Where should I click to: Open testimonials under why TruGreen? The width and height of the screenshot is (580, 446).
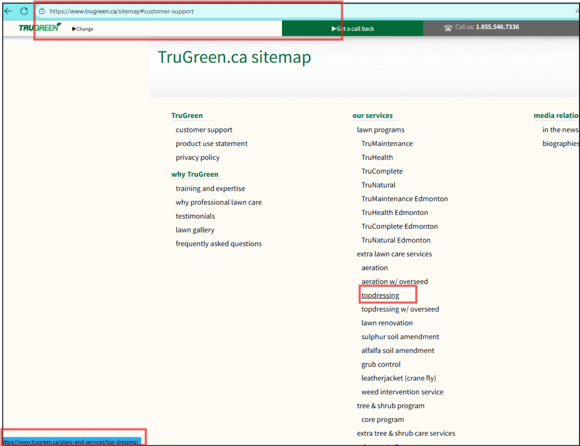click(x=195, y=216)
